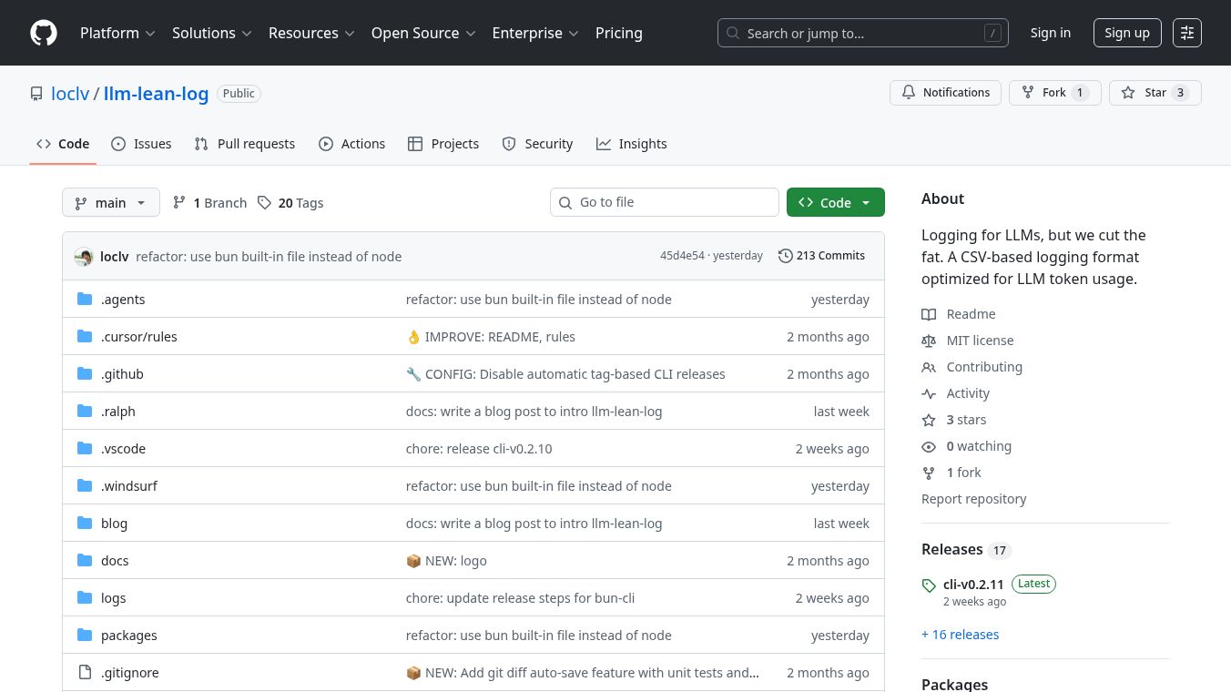The width and height of the screenshot is (1231, 692).
Task: Open the 20 Tags list
Action: click(290, 203)
